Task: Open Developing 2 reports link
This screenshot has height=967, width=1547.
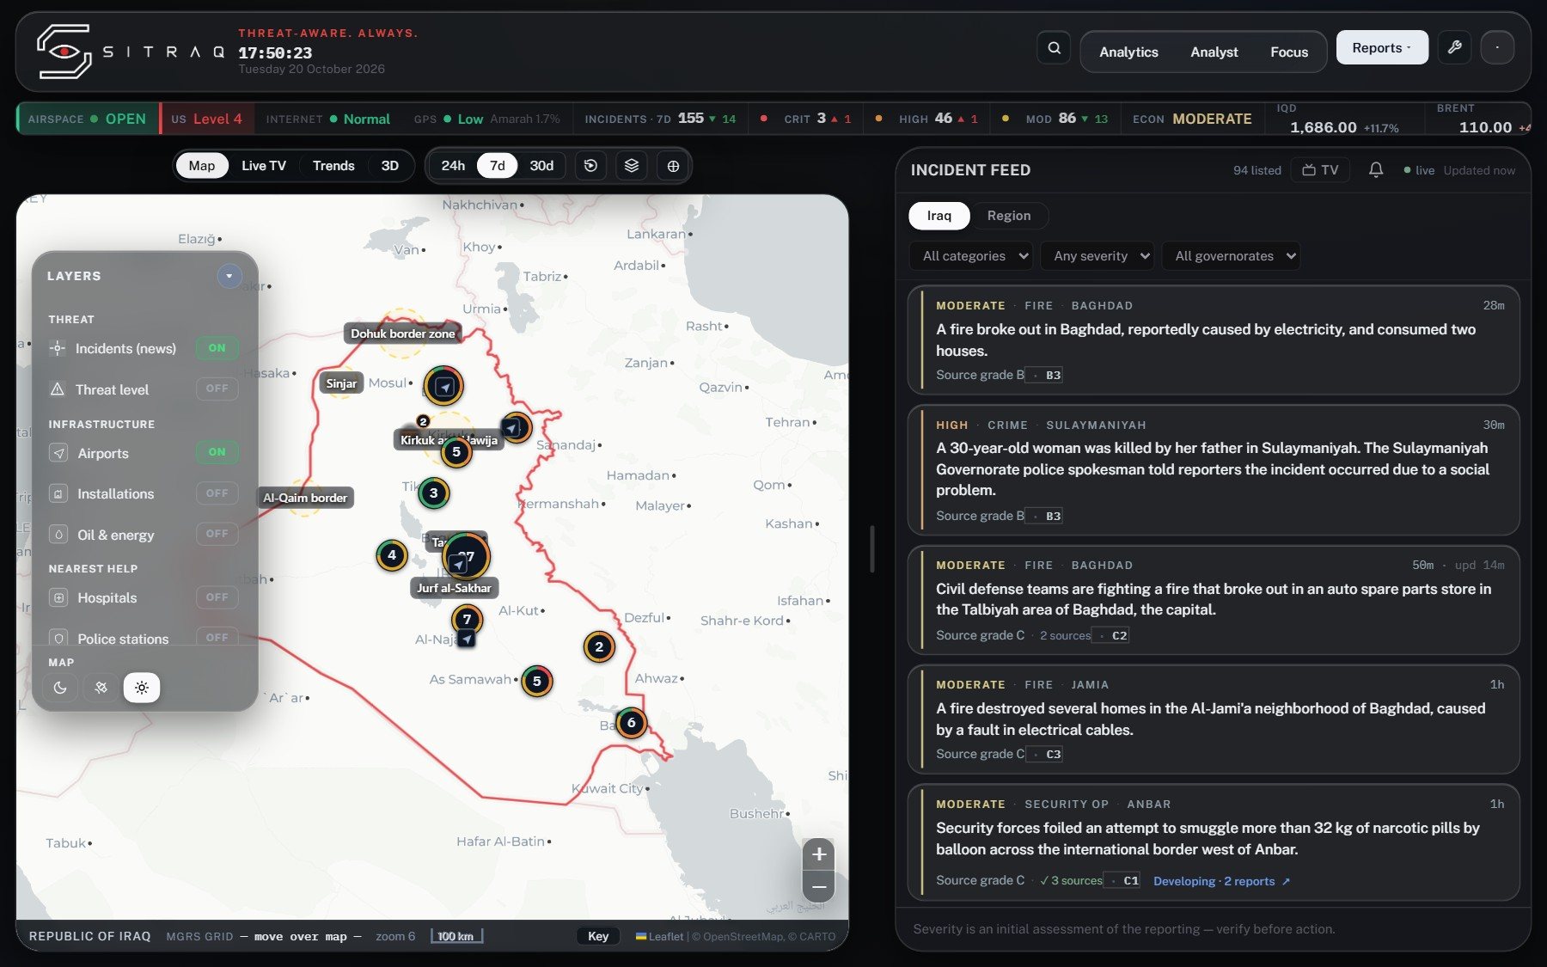Action: click(x=1221, y=881)
